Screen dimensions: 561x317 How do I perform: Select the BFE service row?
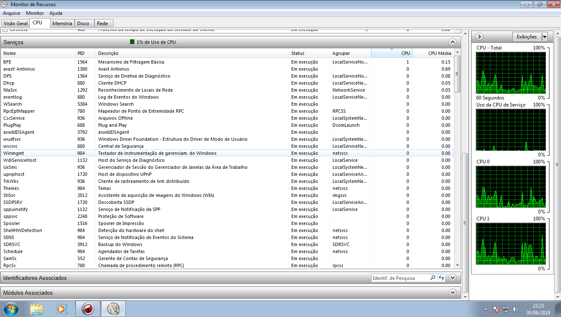pyautogui.click(x=227, y=62)
